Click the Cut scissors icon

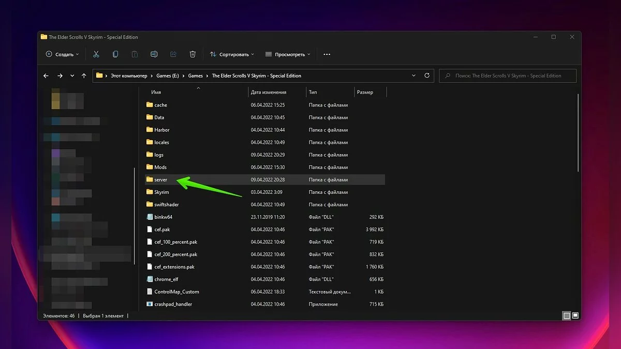(x=96, y=54)
